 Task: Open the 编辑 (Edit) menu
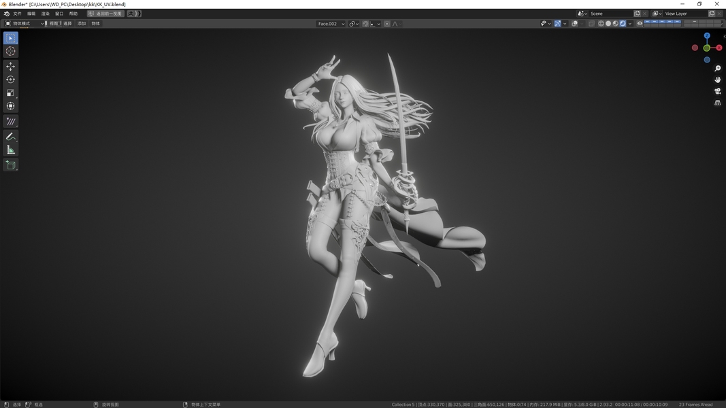pyautogui.click(x=31, y=14)
